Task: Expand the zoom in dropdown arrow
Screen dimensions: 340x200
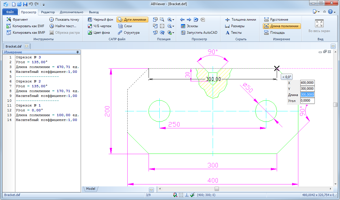Action: (173, 20)
